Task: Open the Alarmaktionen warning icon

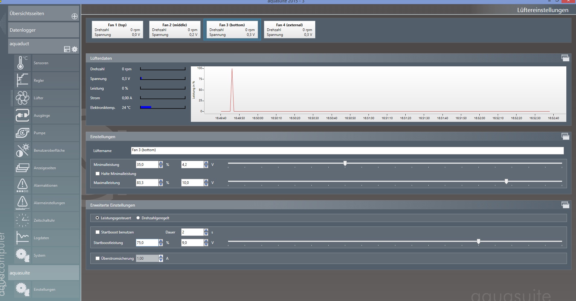Action: pyautogui.click(x=22, y=185)
